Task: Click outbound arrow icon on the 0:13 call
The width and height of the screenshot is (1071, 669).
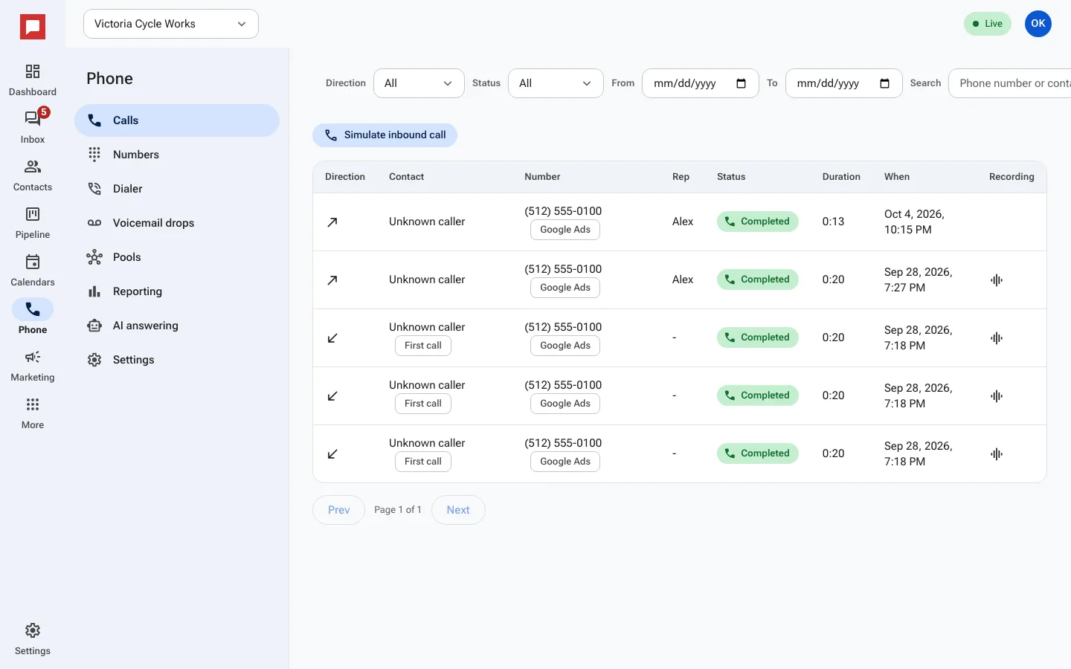Action: 332,222
